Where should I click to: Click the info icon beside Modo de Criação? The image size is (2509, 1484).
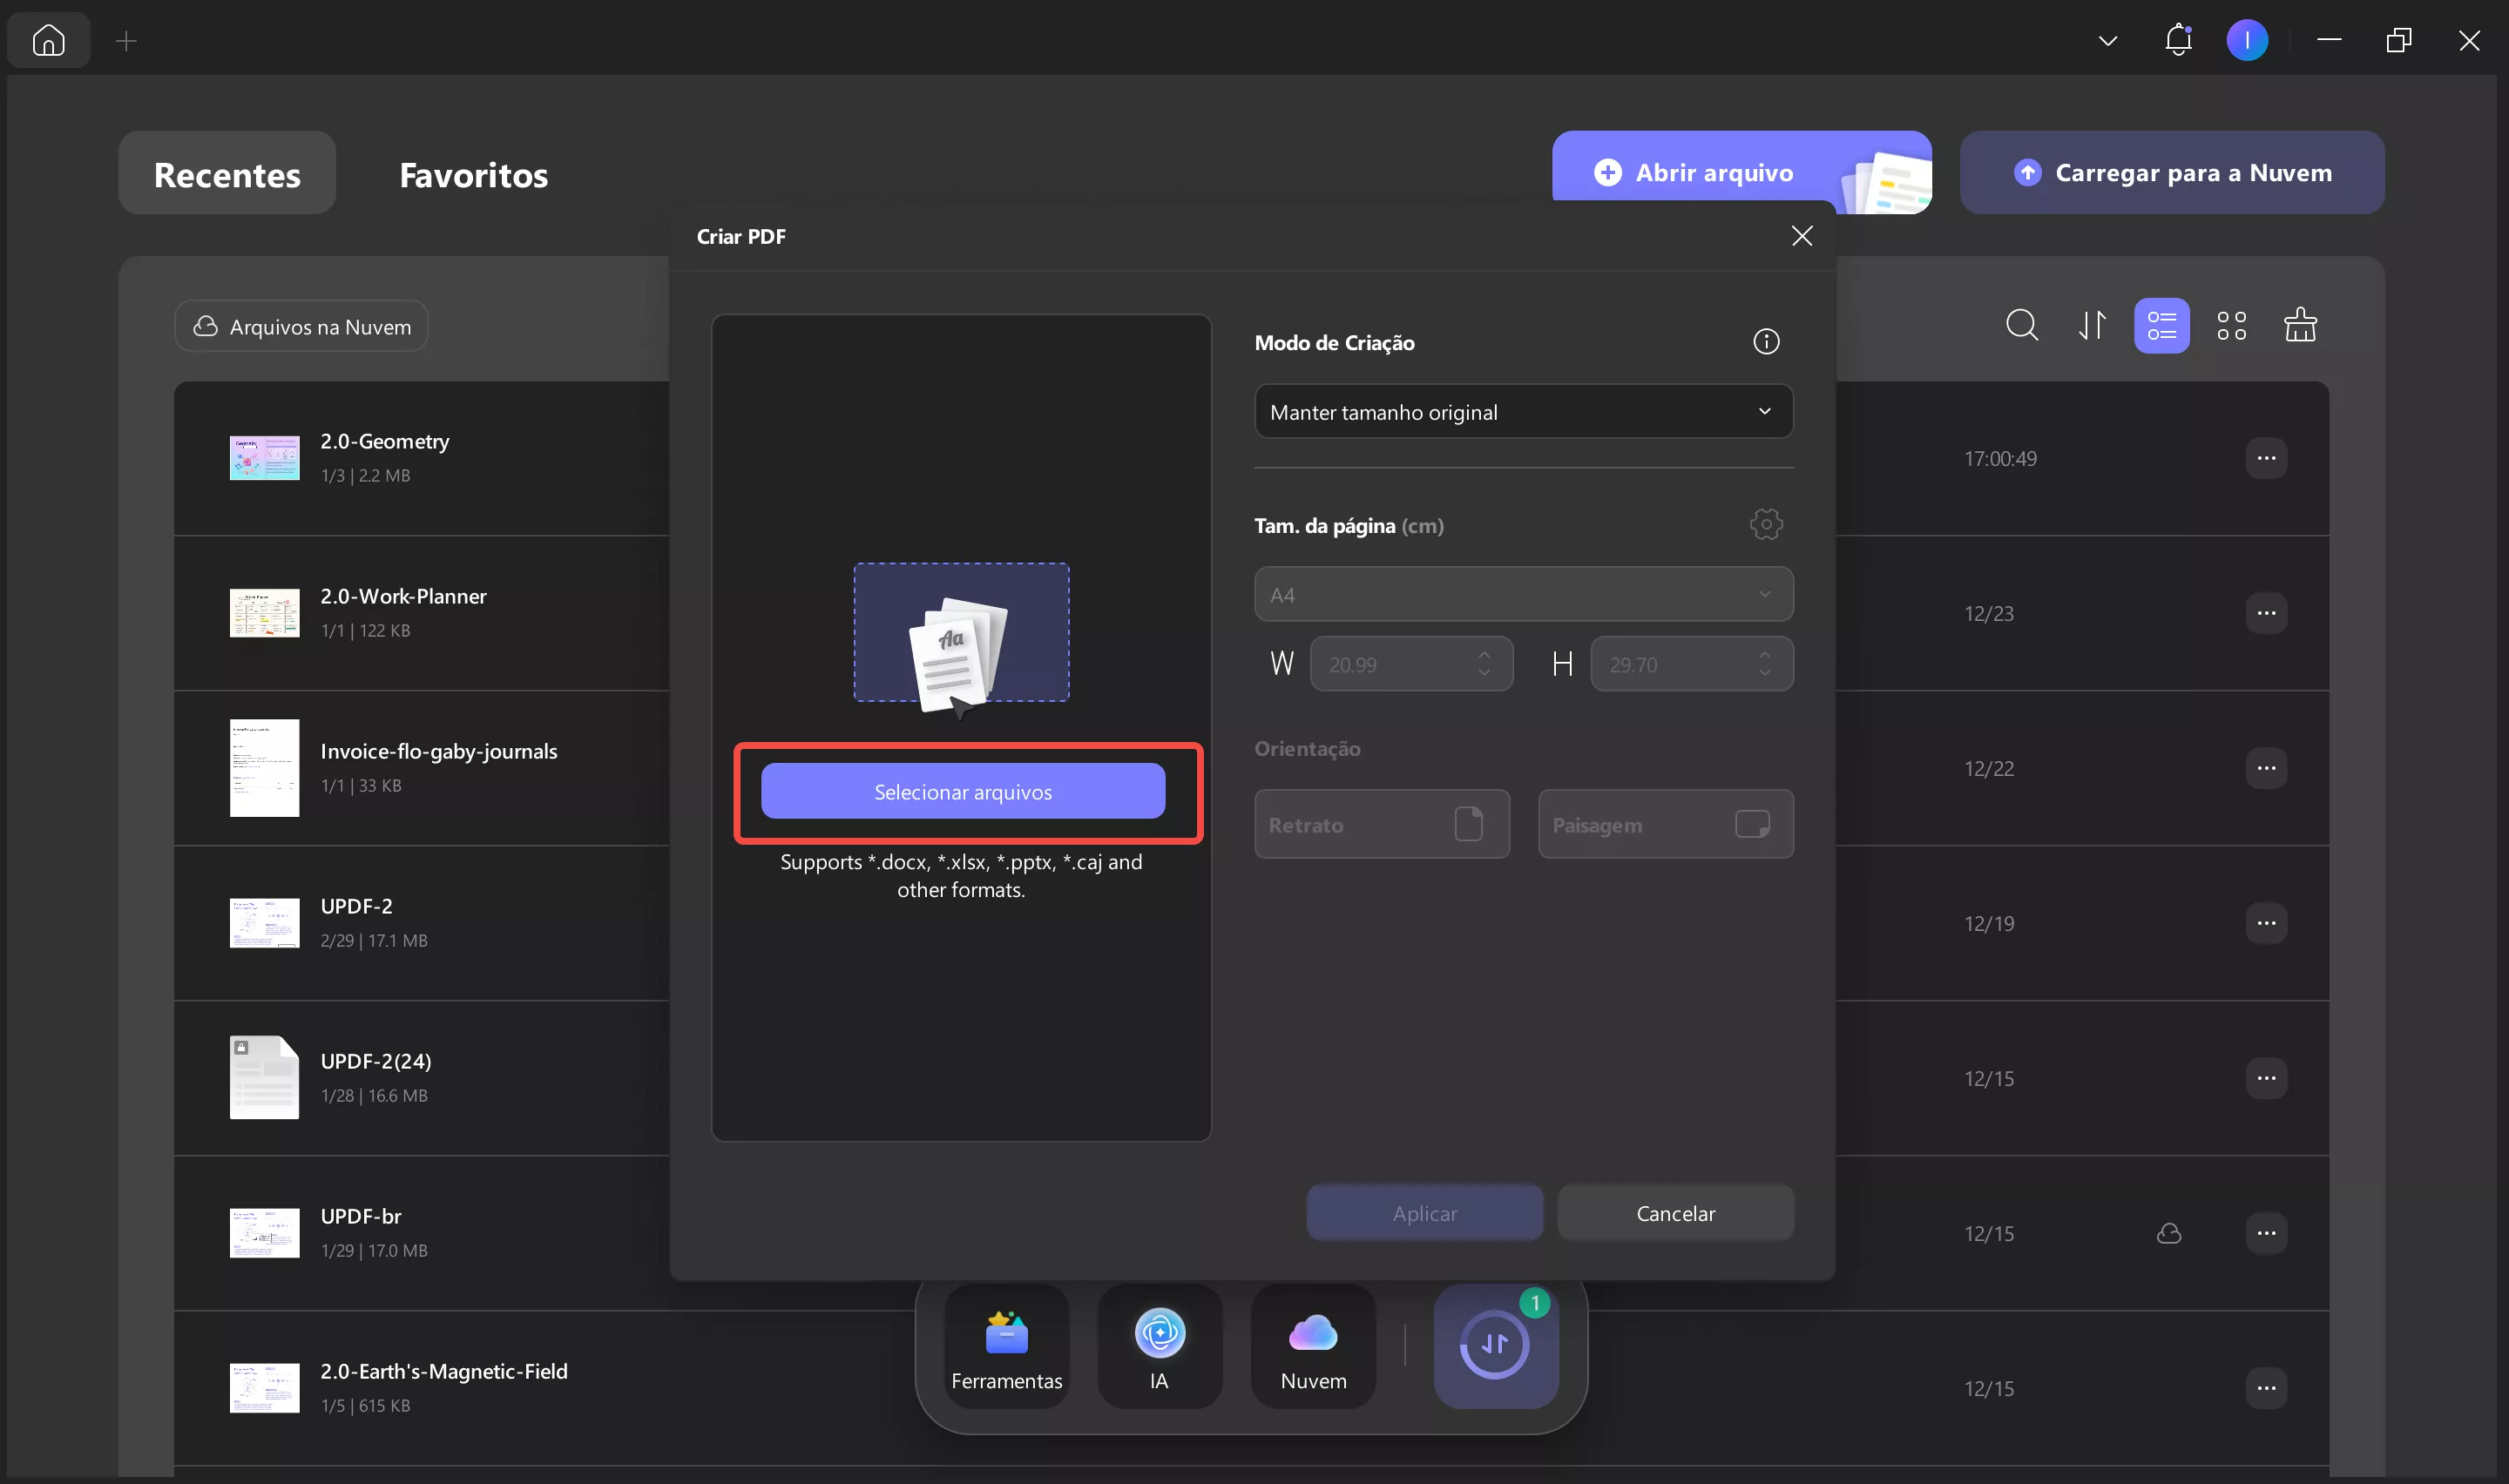coord(1766,342)
